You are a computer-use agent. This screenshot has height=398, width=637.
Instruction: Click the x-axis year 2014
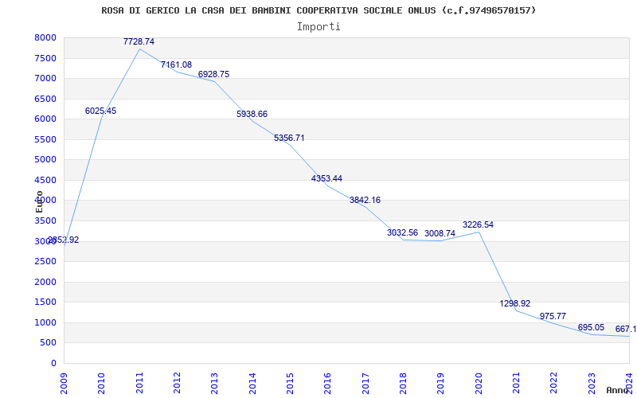pos(252,384)
